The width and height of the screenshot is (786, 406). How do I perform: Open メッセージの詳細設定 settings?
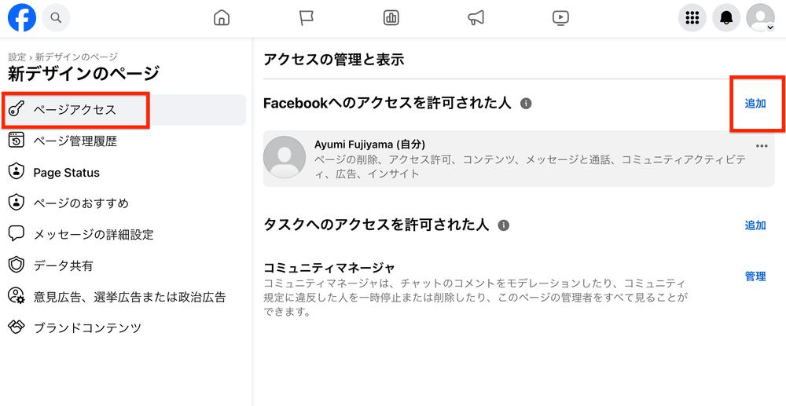pyautogui.click(x=93, y=235)
